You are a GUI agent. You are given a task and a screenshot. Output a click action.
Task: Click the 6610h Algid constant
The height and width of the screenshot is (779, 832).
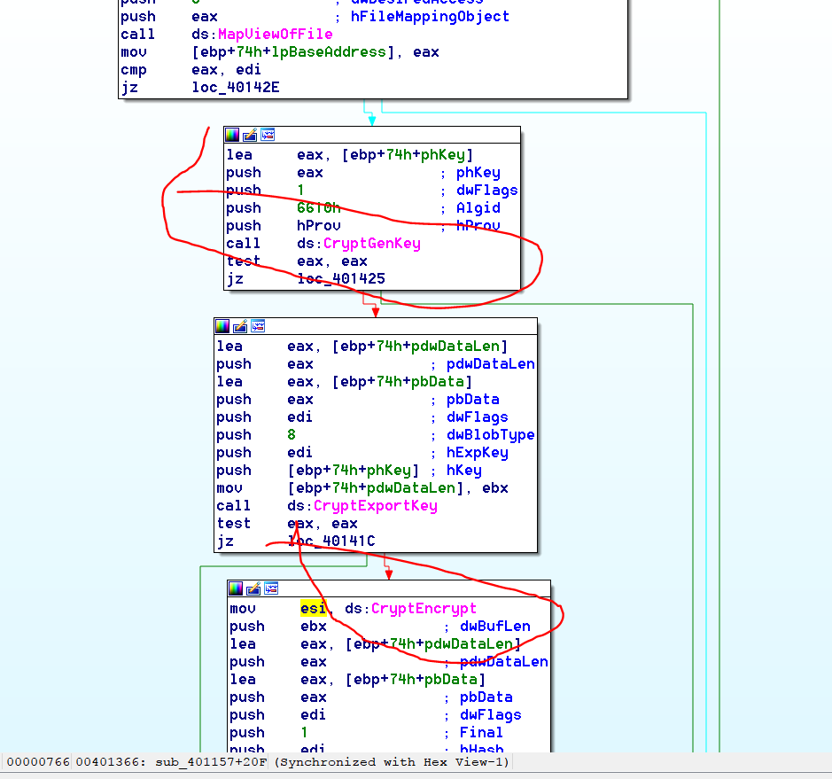coord(318,208)
